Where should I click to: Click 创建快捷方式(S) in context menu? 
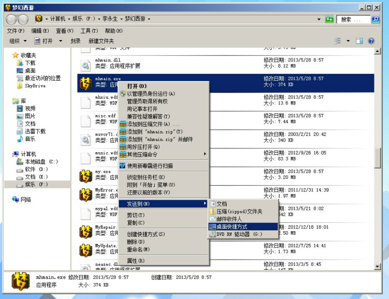pyautogui.click(x=164, y=234)
